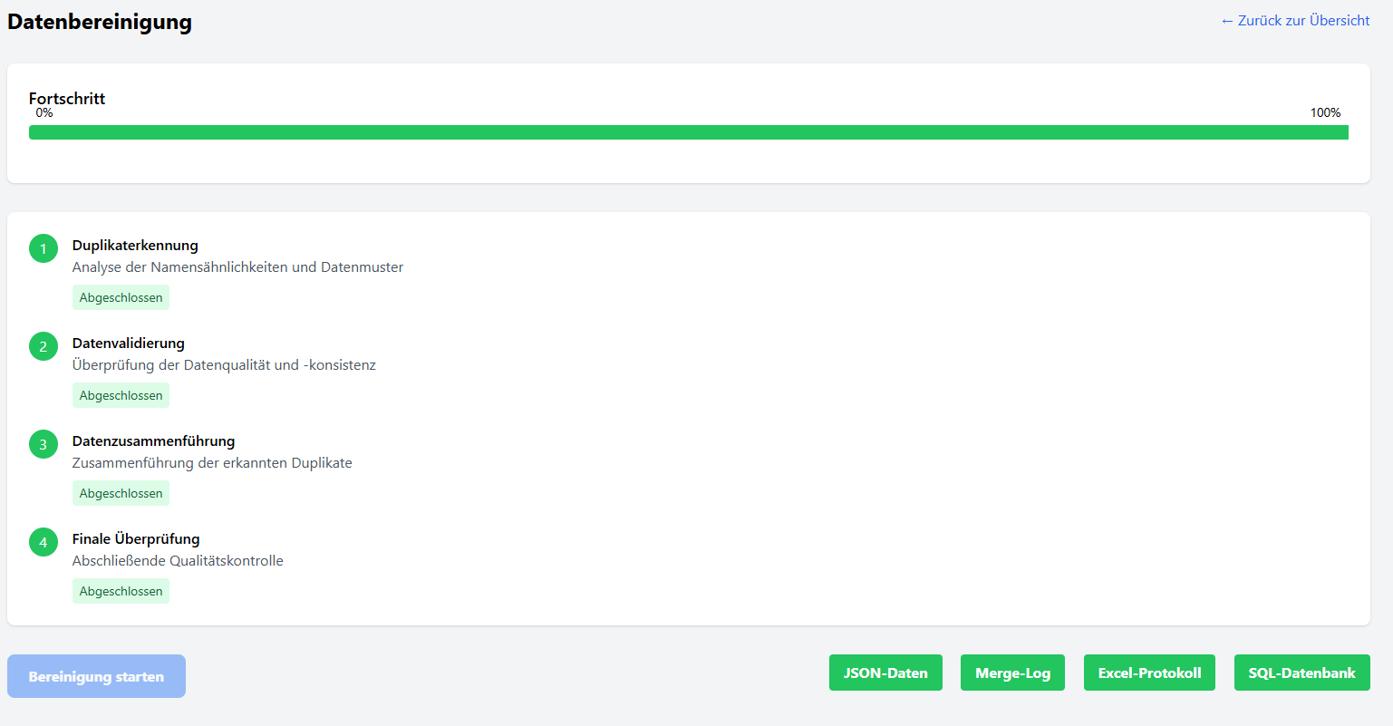
Task: Select the Datenvalidierung step title
Action: click(x=128, y=343)
